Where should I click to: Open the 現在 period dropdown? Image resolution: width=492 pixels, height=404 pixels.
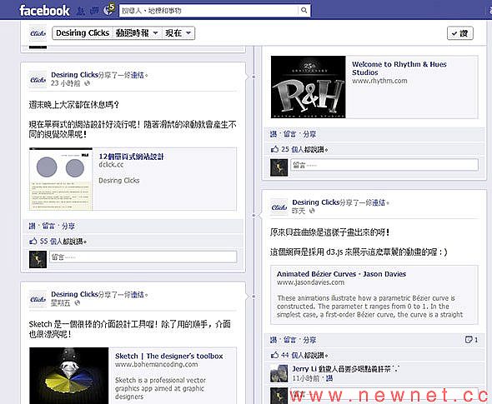pyautogui.click(x=178, y=33)
